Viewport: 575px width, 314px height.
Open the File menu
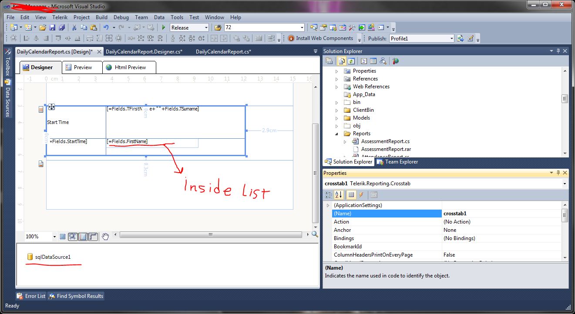tap(10, 17)
